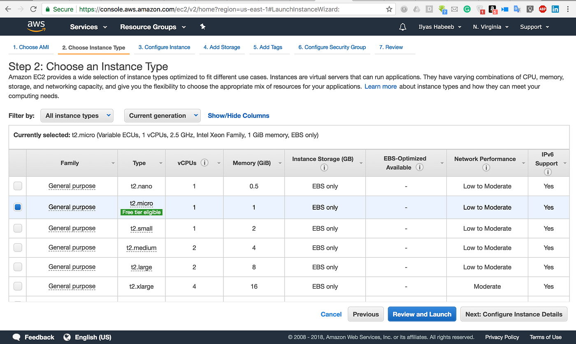
Task: Bookmark this page with the star icon
Action: pos(389,9)
